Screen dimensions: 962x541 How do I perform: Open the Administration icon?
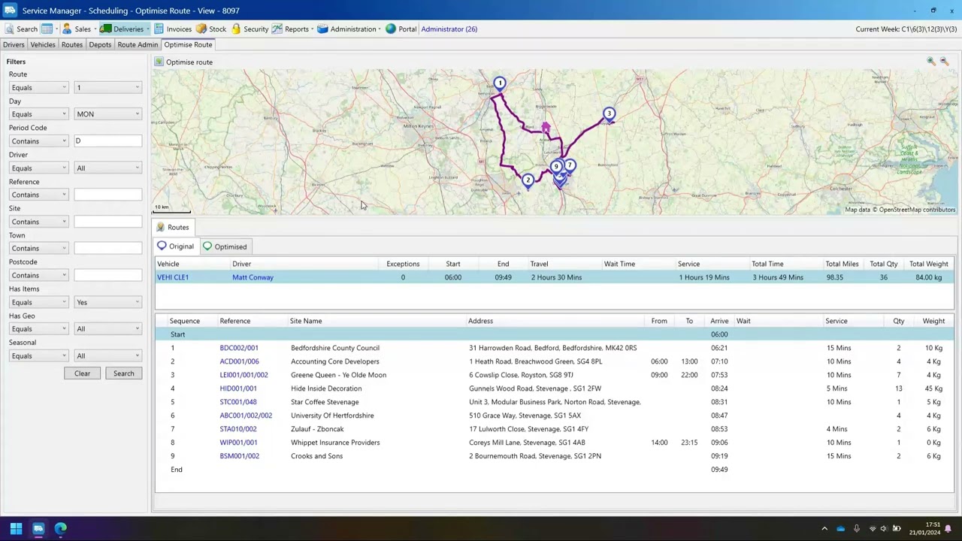tap(322, 29)
